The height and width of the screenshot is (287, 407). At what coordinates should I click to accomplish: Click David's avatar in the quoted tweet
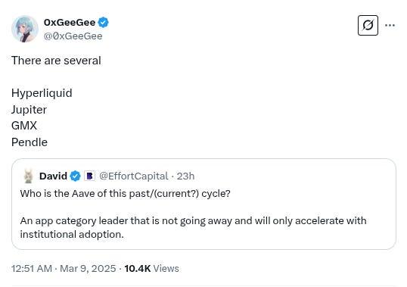tap(28, 176)
